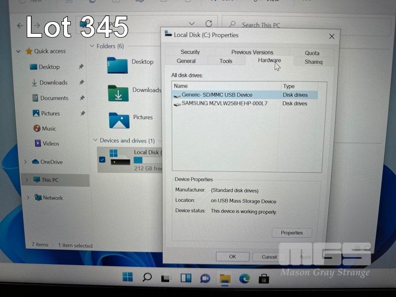Switch to the Security tab

point(190,52)
